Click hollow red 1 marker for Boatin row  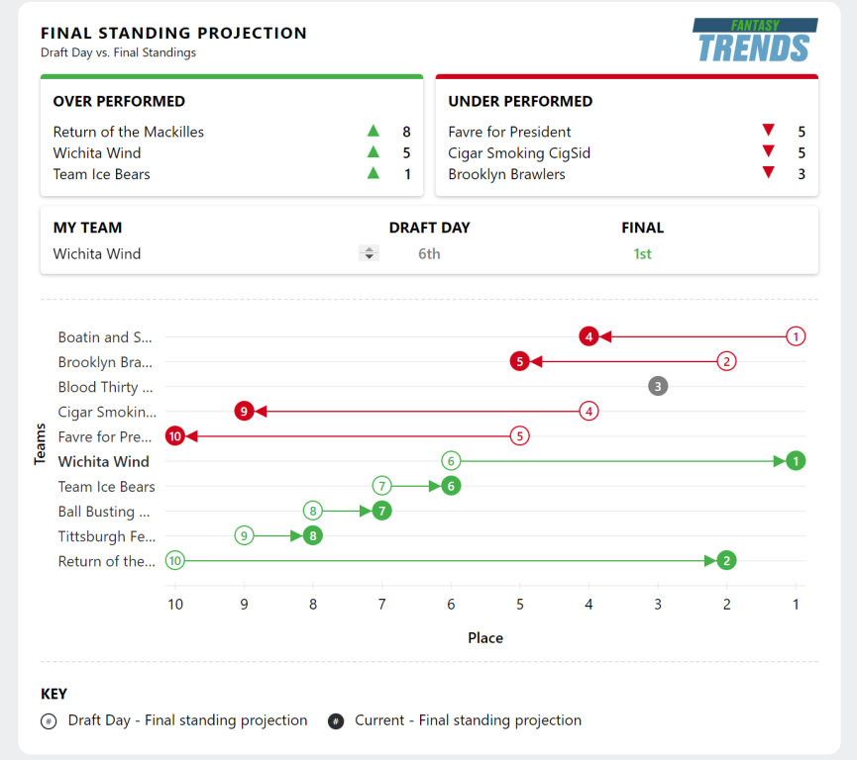[795, 336]
